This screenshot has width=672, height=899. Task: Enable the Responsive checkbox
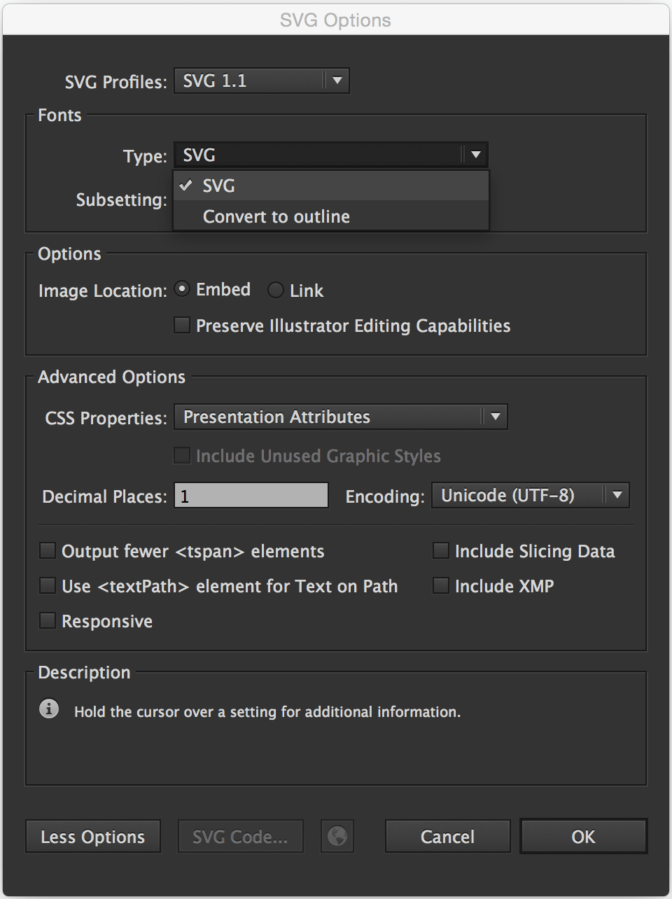tap(48, 621)
